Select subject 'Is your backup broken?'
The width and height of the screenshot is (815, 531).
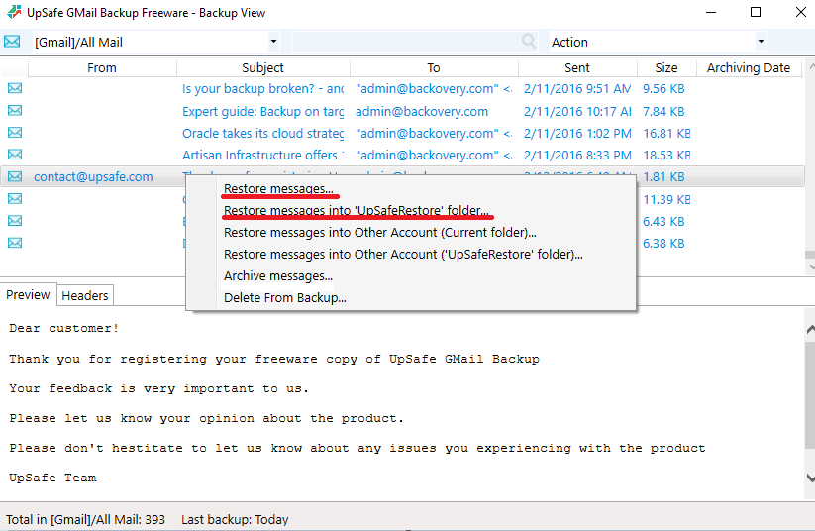[263, 89]
